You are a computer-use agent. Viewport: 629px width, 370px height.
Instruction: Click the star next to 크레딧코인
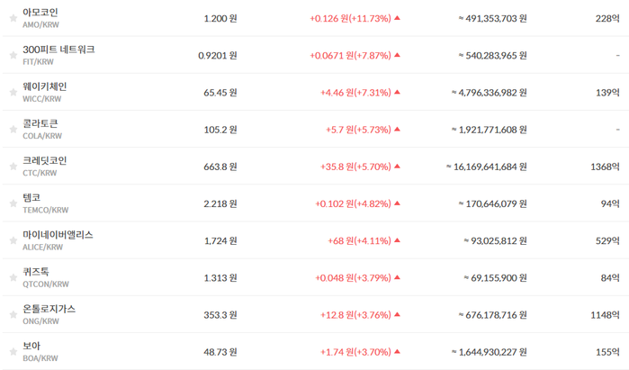[13, 167]
